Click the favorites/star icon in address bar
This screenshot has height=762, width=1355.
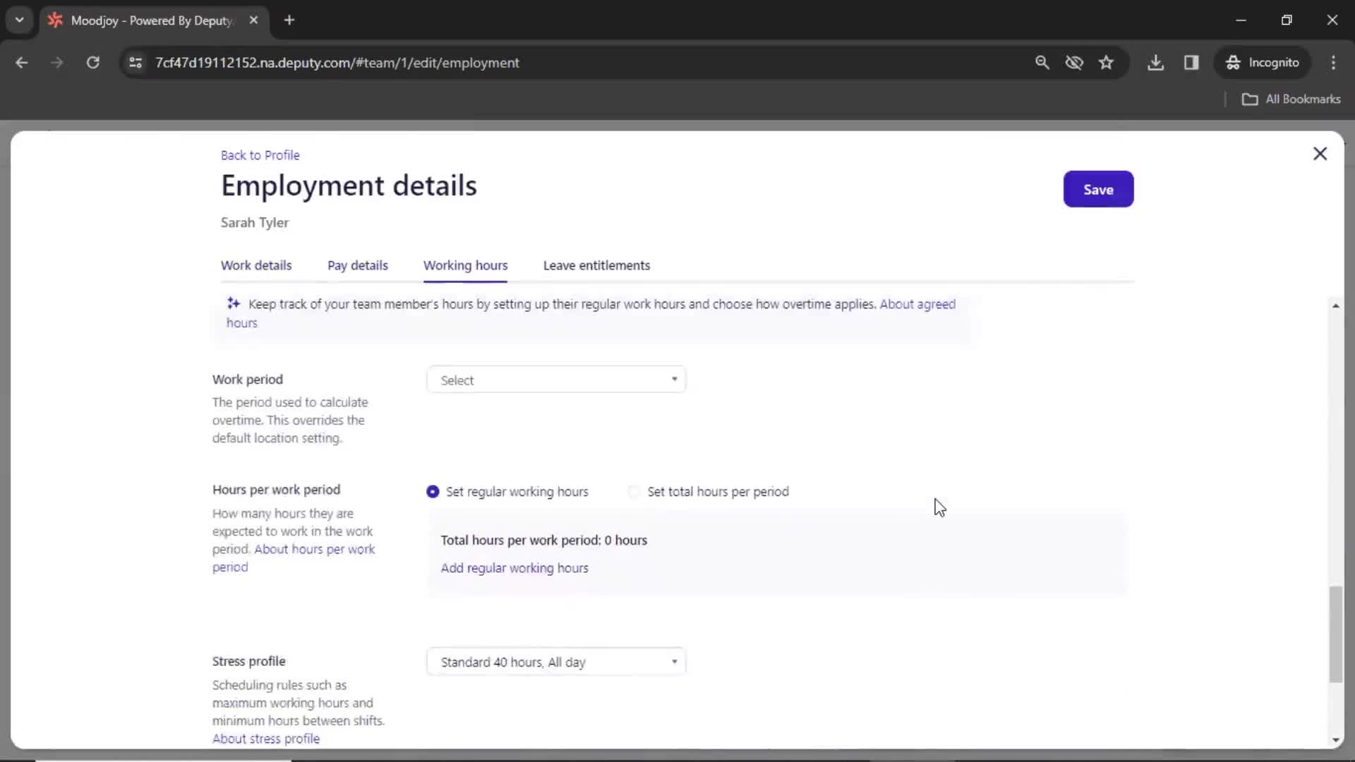coord(1107,62)
